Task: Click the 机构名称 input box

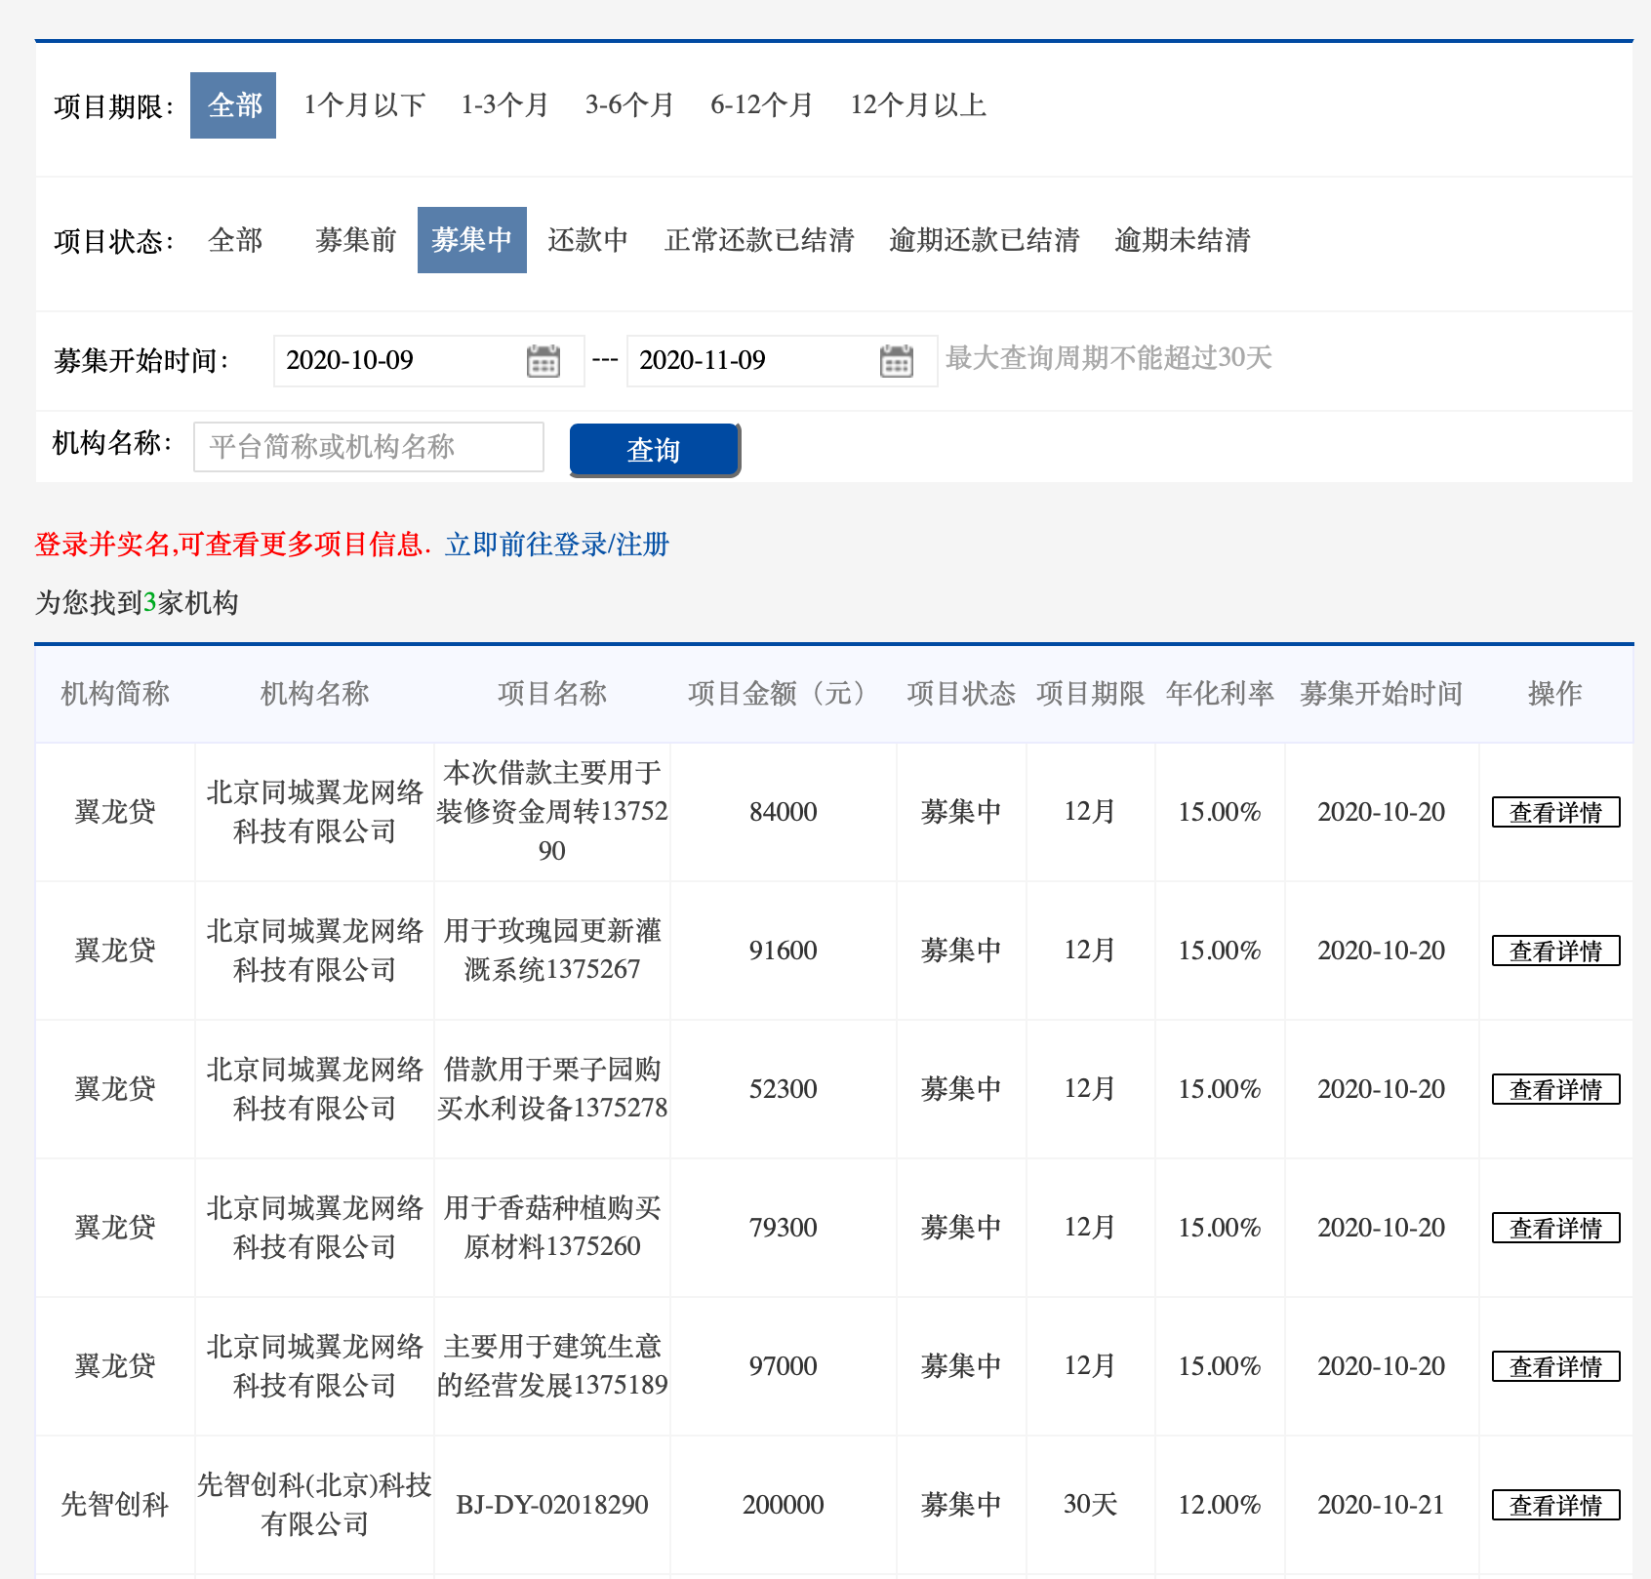Action: click(x=369, y=447)
